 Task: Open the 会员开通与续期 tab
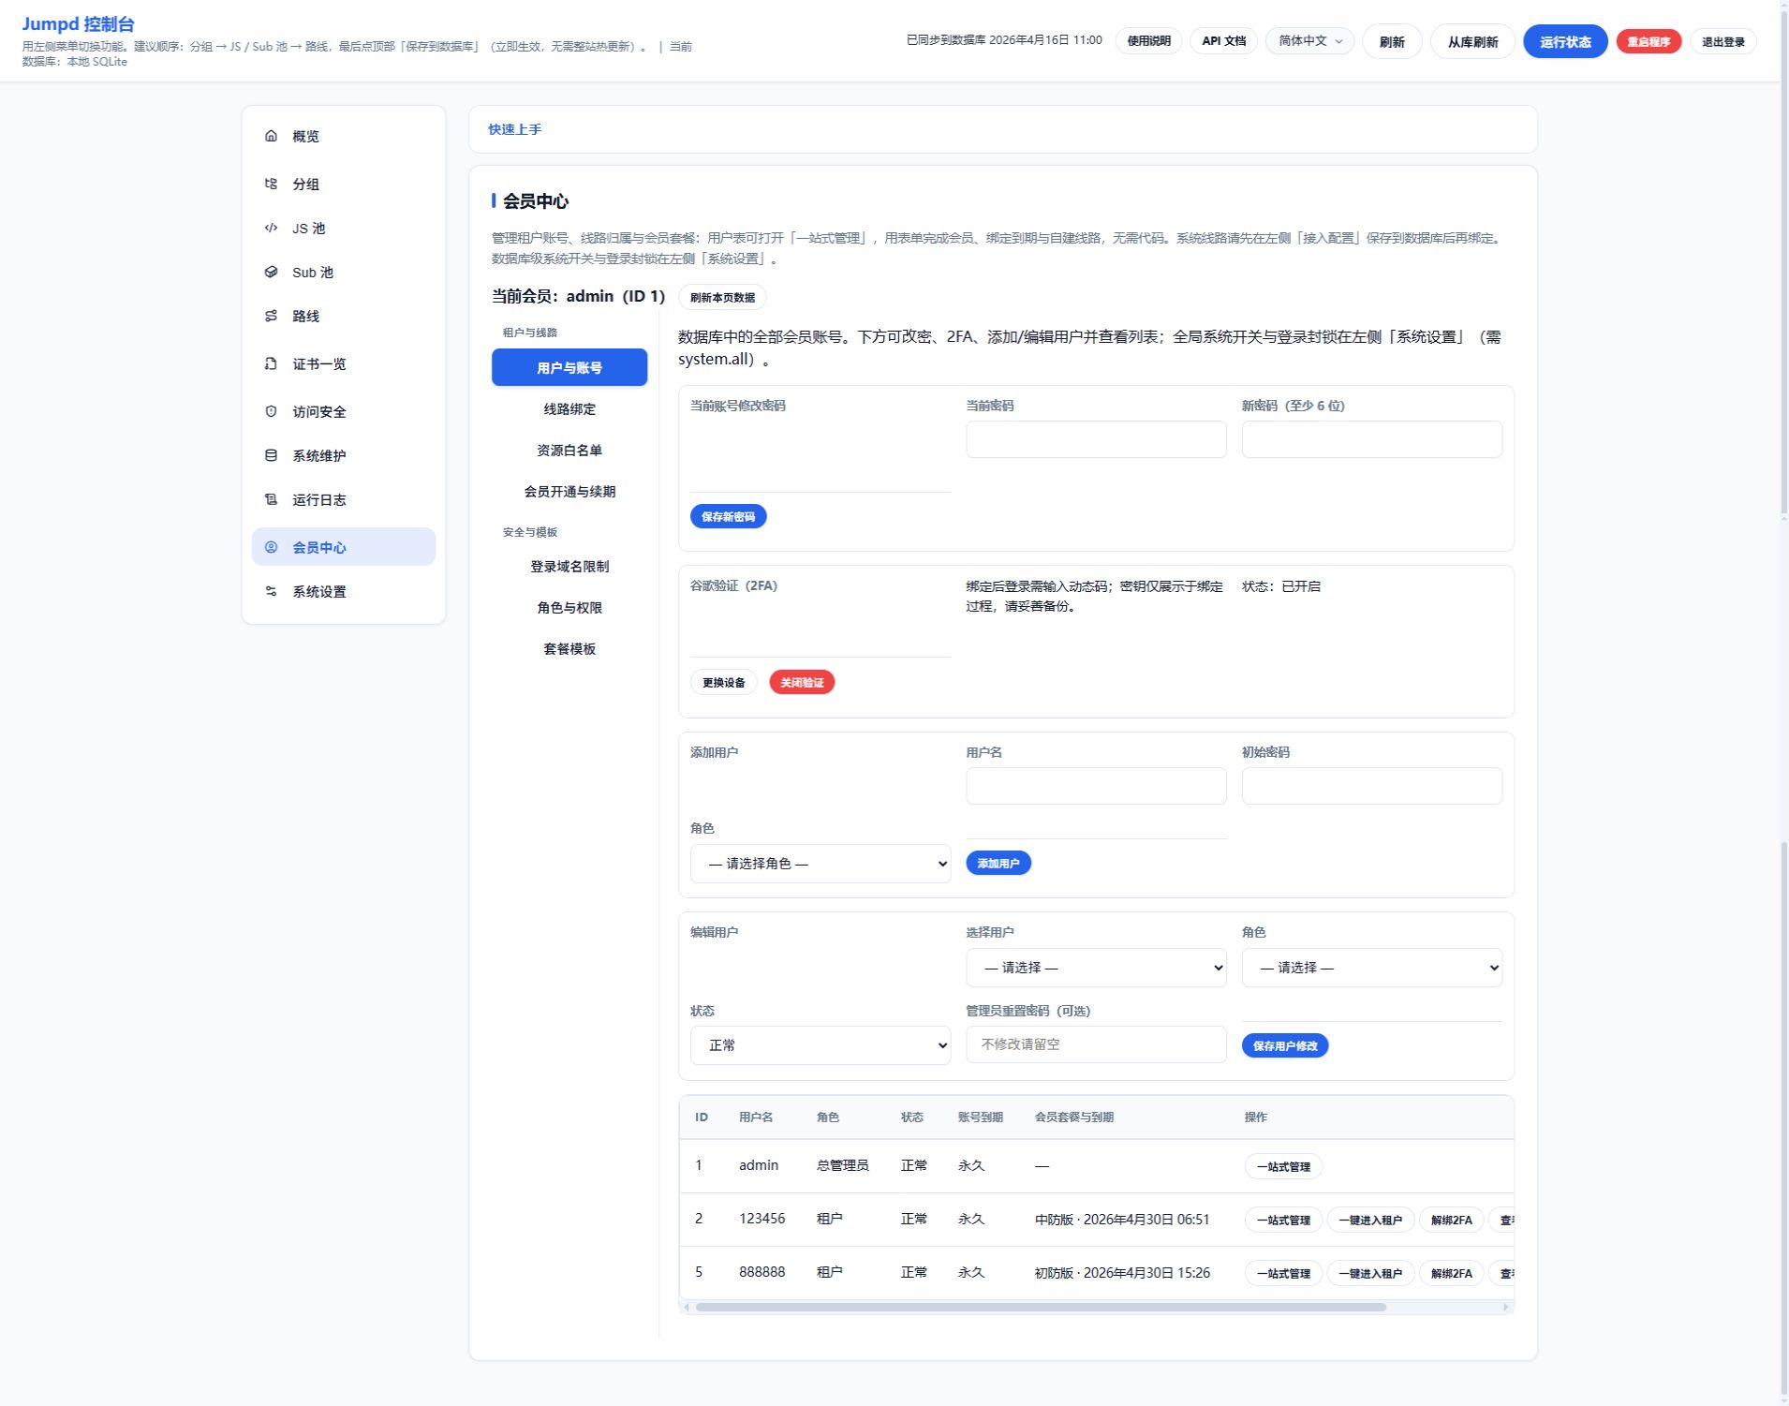(569, 491)
